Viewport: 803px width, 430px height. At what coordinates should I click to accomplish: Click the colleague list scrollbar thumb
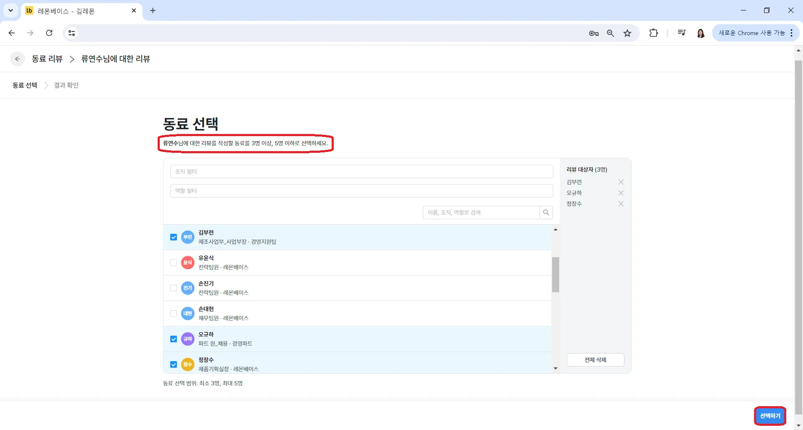(x=555, y=275)
